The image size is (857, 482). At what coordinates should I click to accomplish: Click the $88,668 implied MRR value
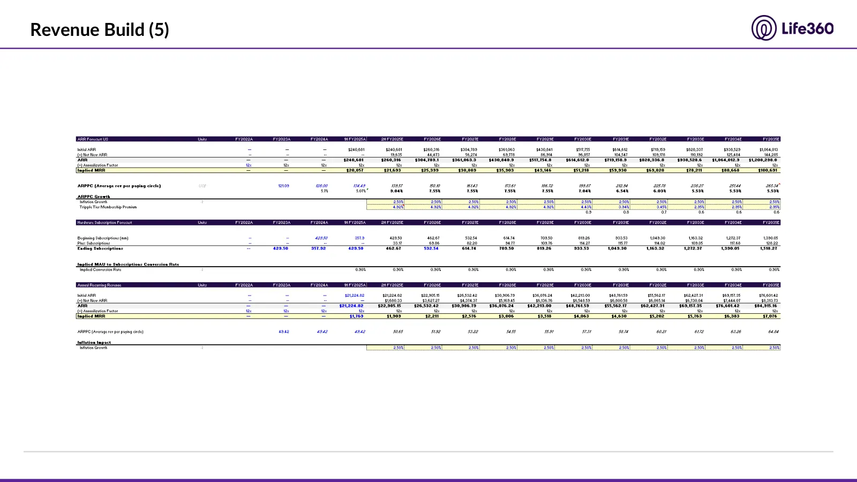(731, 170)
